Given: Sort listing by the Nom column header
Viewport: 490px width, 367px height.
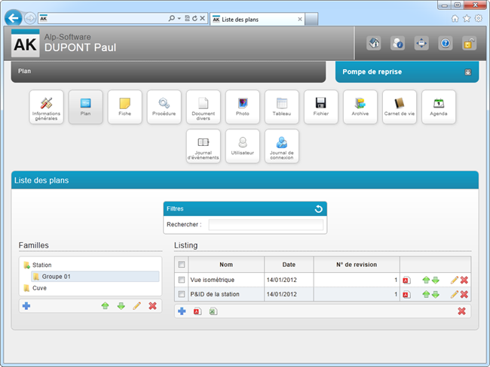Looking at the screenshot, I should (x=226, y=265).
